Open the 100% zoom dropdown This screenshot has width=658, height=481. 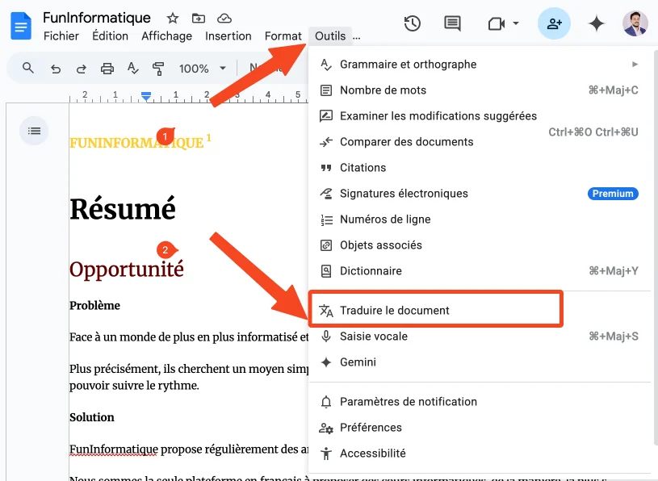pos(203,69)
